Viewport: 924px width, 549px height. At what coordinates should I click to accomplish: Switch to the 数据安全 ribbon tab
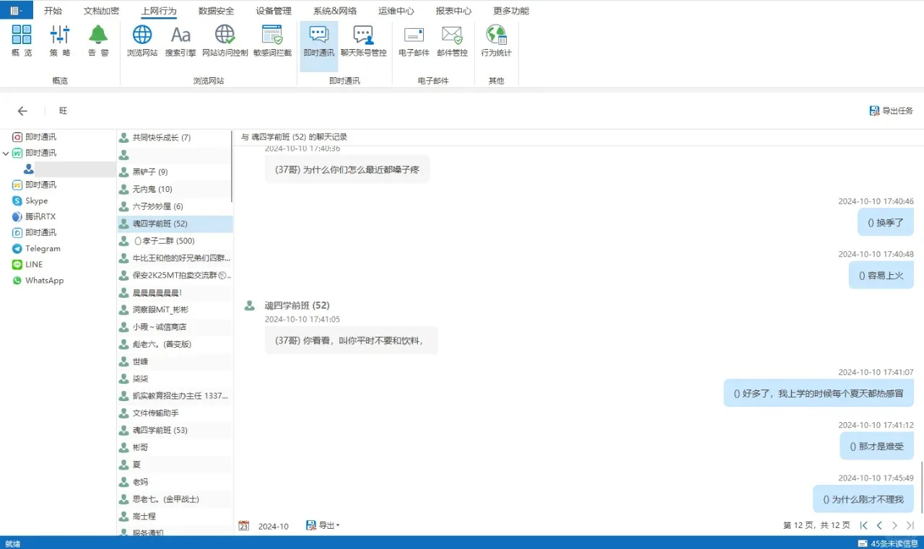click(x=214, y=10)
